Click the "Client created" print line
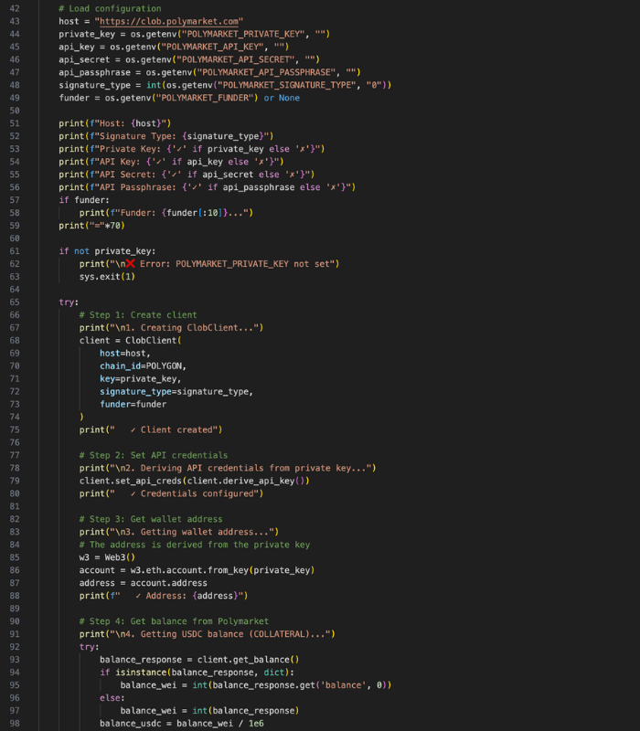This screenshot has width=640, height=731. point(151,429)
